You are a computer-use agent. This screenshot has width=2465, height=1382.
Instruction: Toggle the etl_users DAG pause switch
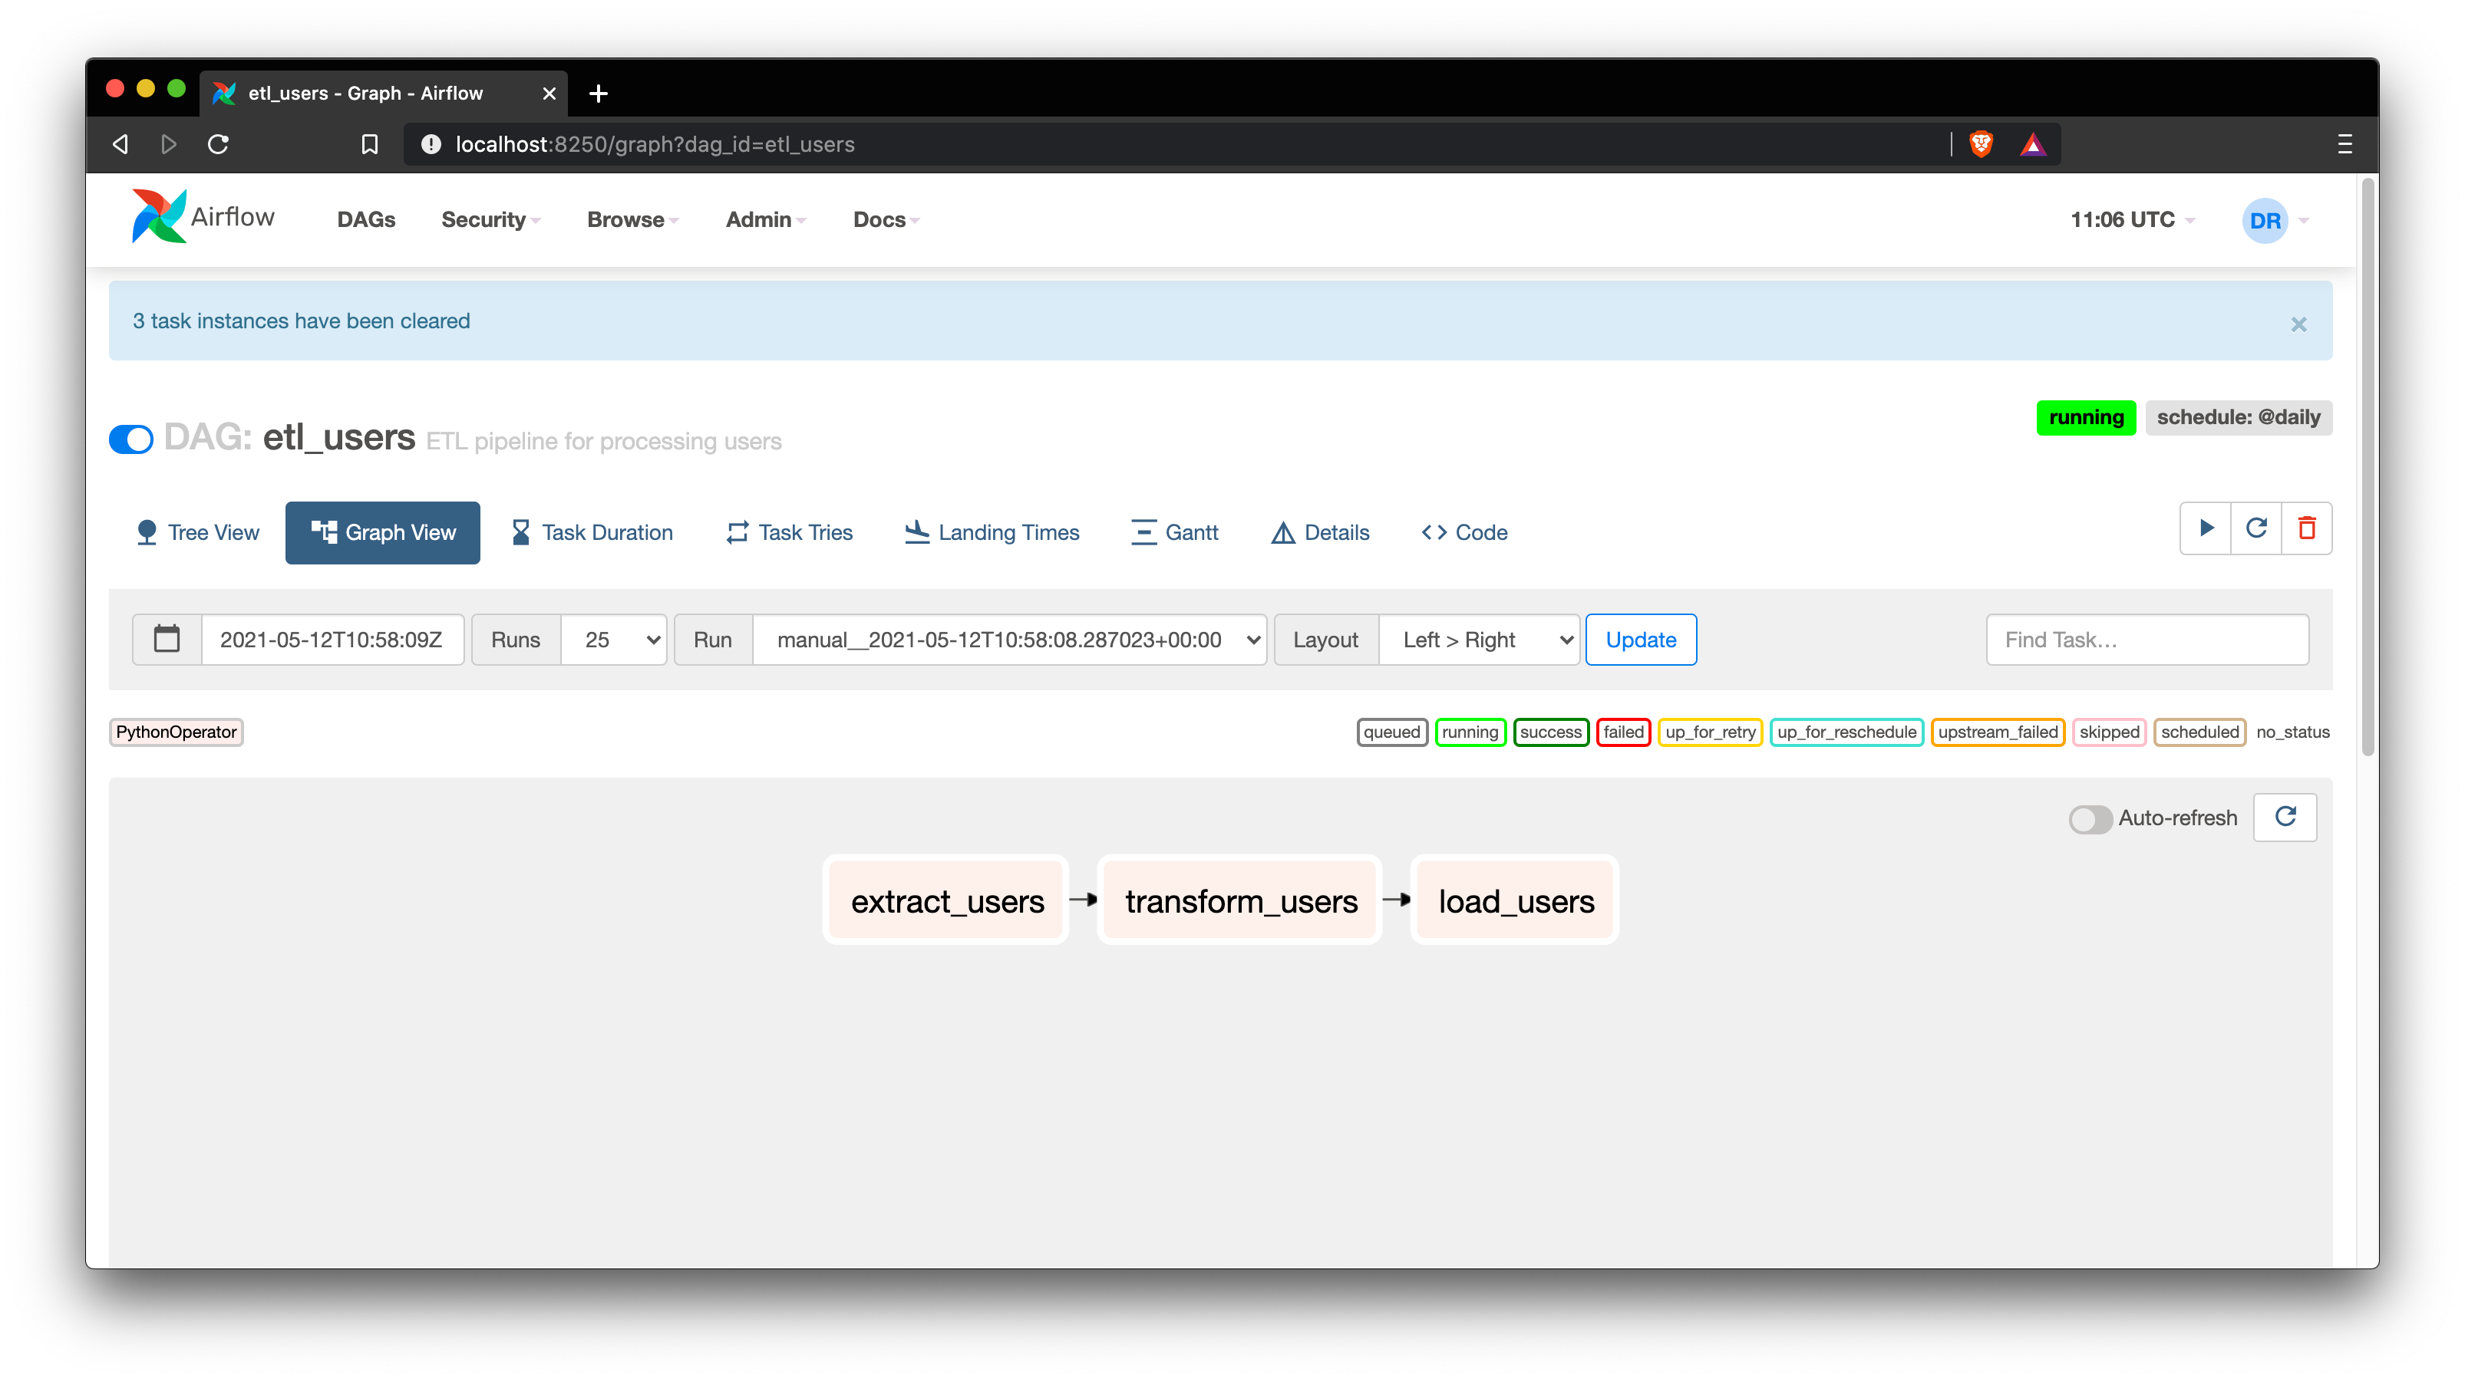(131, 439)
